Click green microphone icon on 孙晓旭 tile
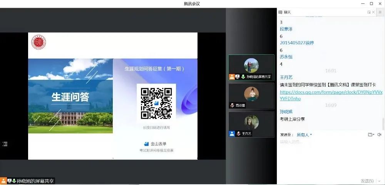This screenshot has height=185, width=385. (x=243, y=77)
